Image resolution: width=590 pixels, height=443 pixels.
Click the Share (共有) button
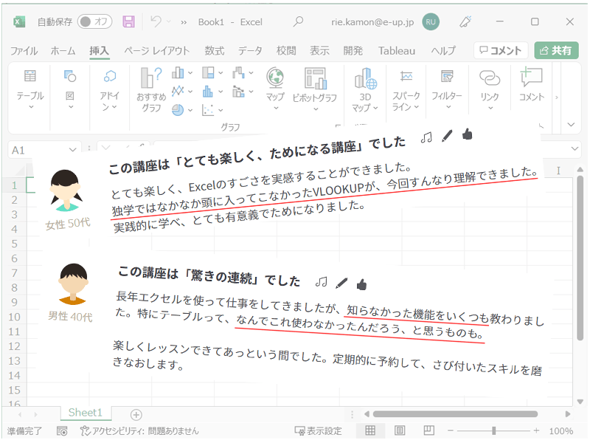pos(556,50)
